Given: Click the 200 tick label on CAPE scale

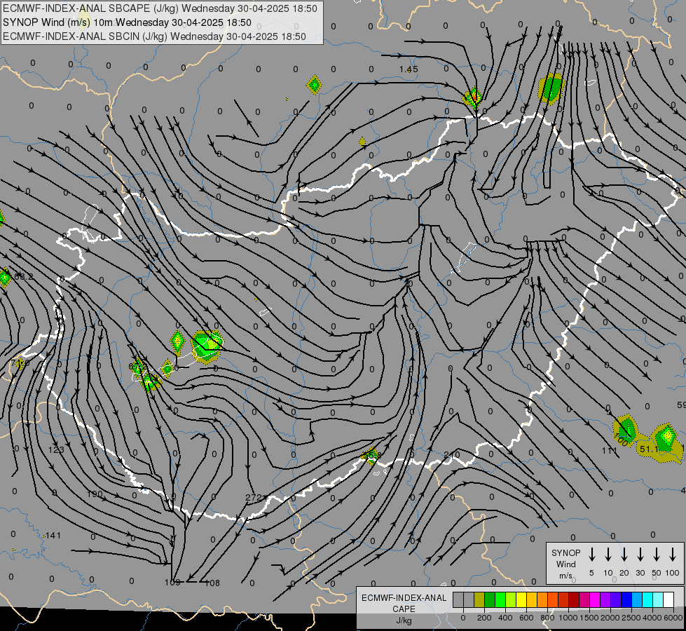Looking at the screenshot, I should (484, 618).
